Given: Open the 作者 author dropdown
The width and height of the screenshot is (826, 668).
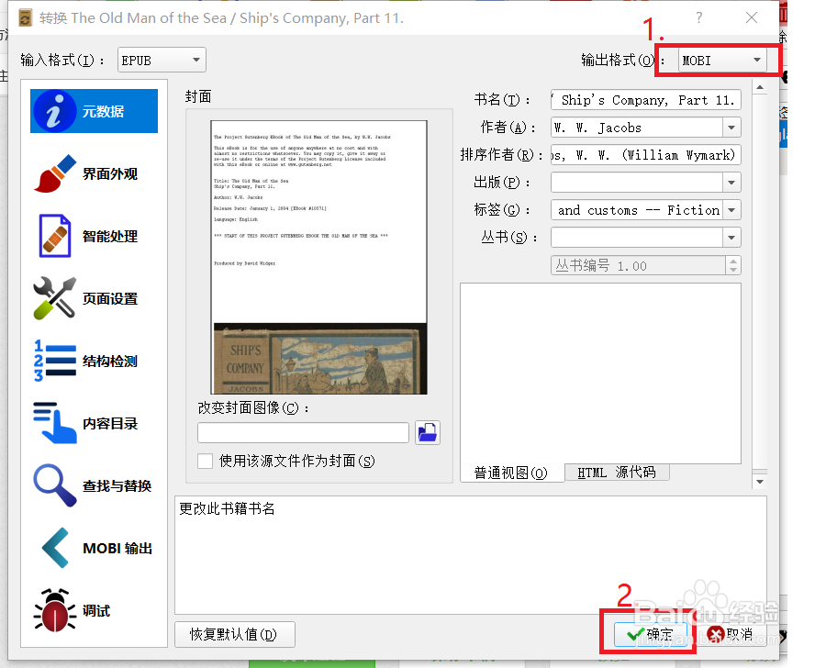Looking at the screenshot, I should [731, 127].
